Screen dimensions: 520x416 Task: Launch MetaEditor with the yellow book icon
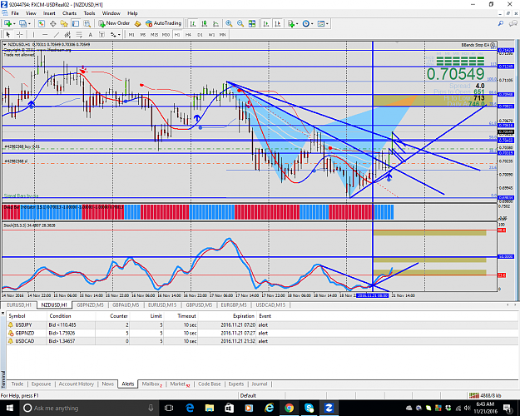137,23
